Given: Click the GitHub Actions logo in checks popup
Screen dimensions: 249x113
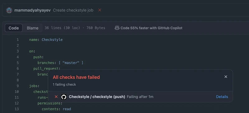Looking at the screenshot, I should point(64,97).
